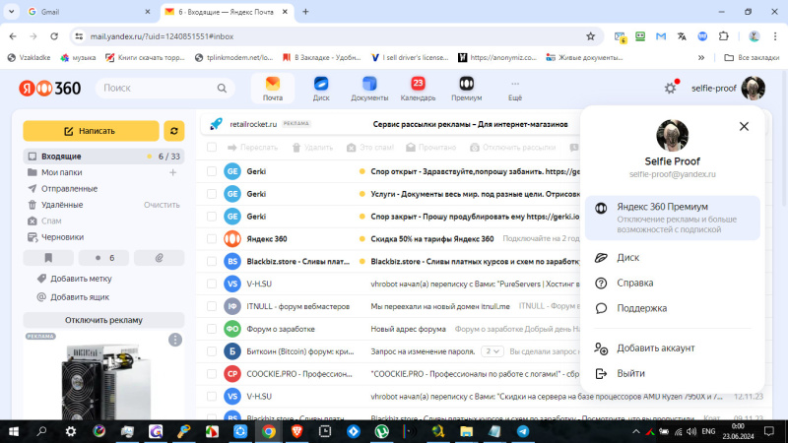The image size is (788, 443).
Task: Click the Переслать toolbar button
Action: [x=253, y=147]
